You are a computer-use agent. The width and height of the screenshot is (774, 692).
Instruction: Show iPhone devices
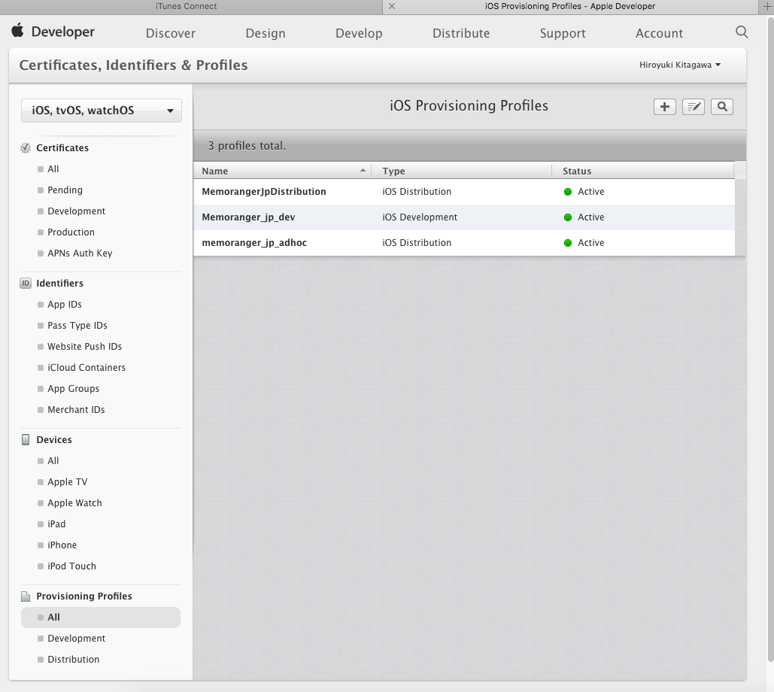[62, 545]
